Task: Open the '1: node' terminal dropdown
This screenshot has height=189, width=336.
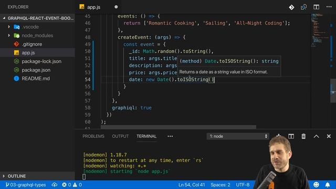Action: 238,136
